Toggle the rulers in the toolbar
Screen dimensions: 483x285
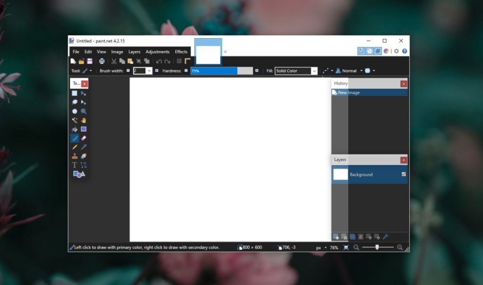[187, 61]
